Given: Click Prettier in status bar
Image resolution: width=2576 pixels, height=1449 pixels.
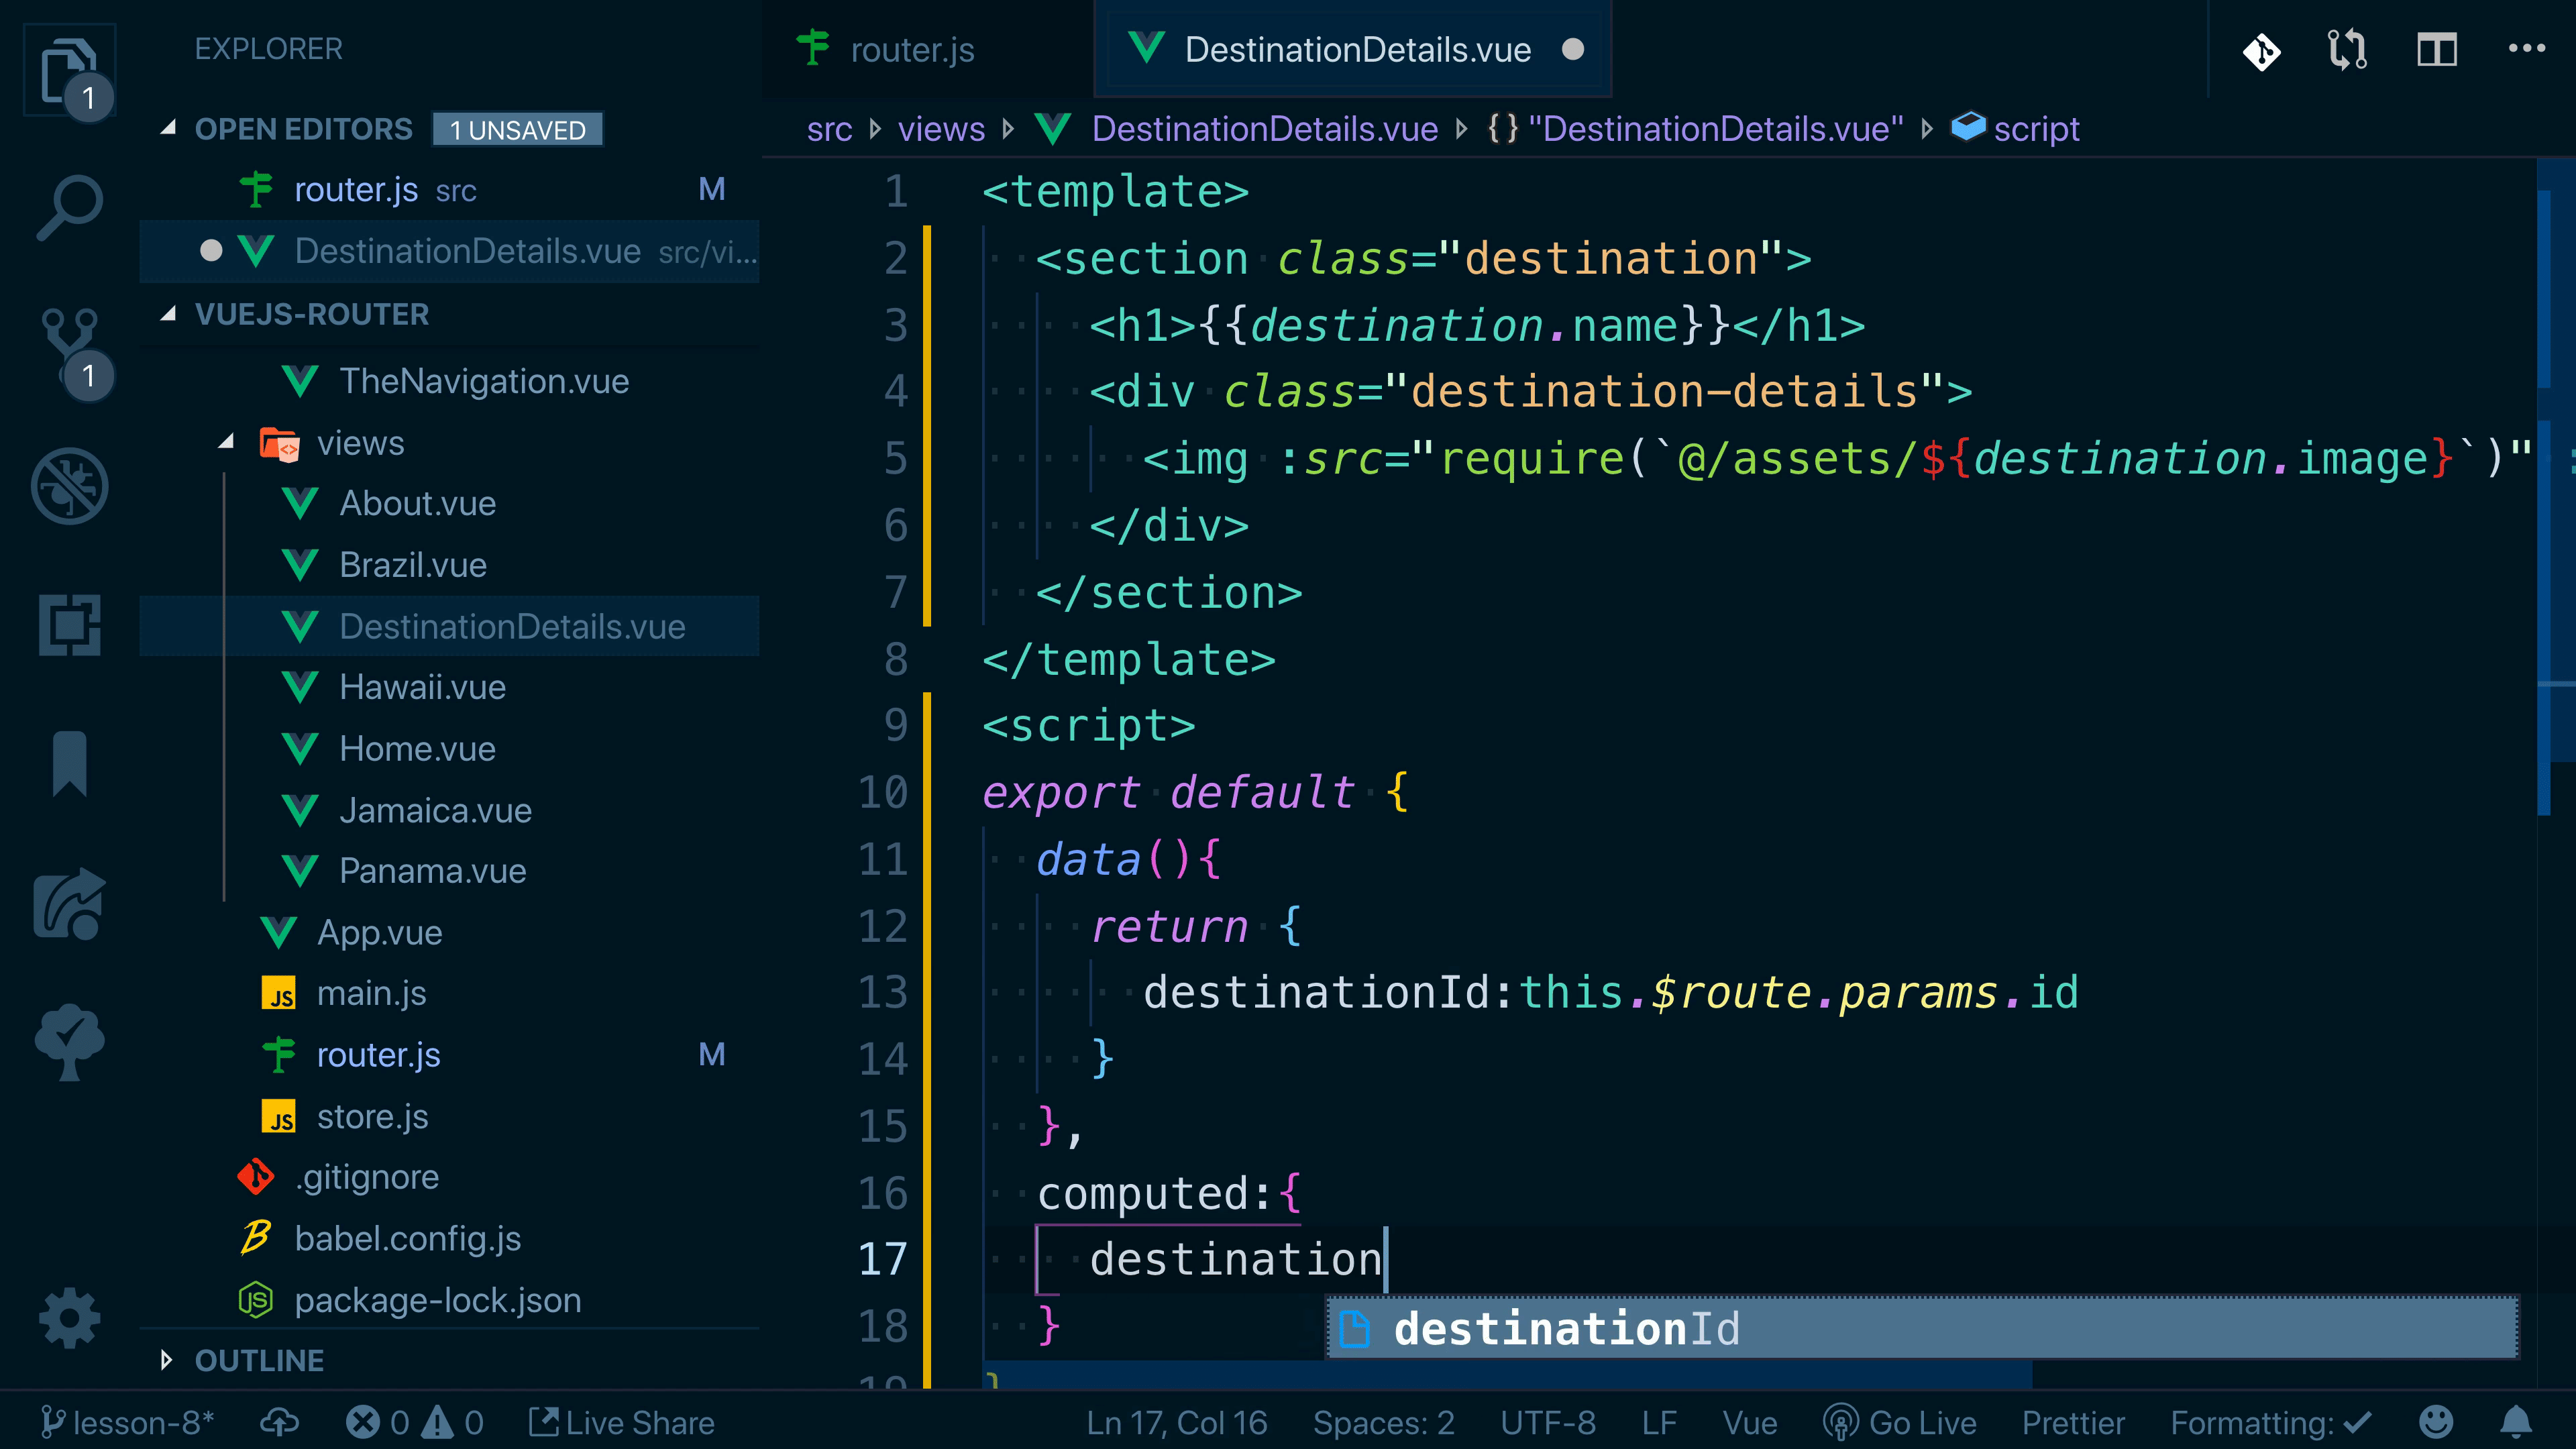Looking at the screenshot, I should [x=2073, y=1422].
